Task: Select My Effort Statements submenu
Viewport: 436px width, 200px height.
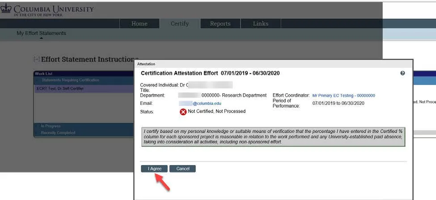Action: click(41, 33)
